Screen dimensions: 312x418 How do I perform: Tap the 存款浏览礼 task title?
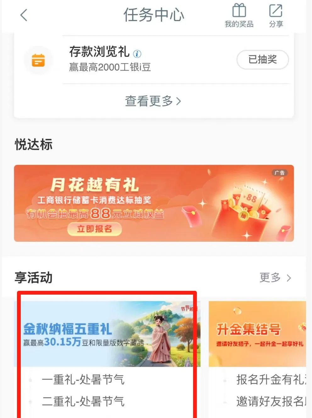[99, 52]
